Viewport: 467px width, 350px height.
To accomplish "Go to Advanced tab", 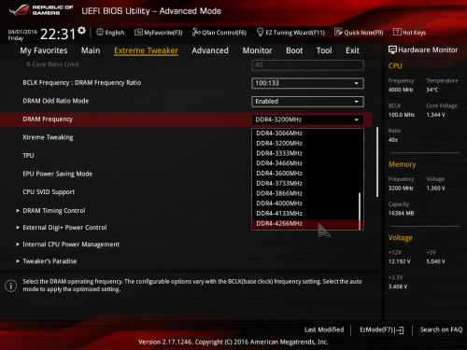I will coord(210,50).
